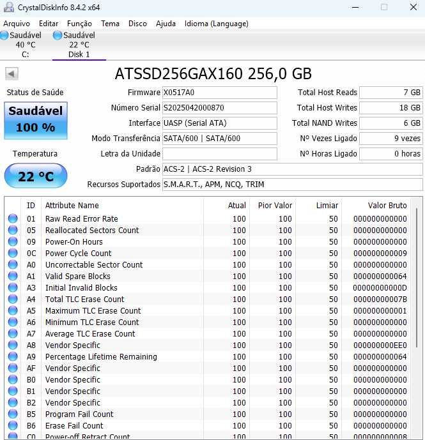
Task: Select the C: drive tab at 40 °C
Action: coord(22,45)
